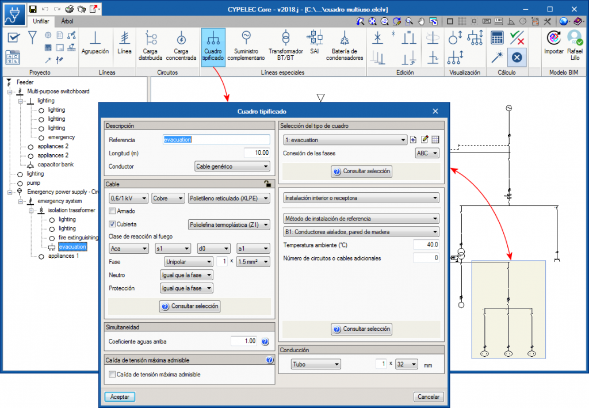Select capacitor bank in project tree
Viewport: 589px width, 408px height.
(55, 165)
